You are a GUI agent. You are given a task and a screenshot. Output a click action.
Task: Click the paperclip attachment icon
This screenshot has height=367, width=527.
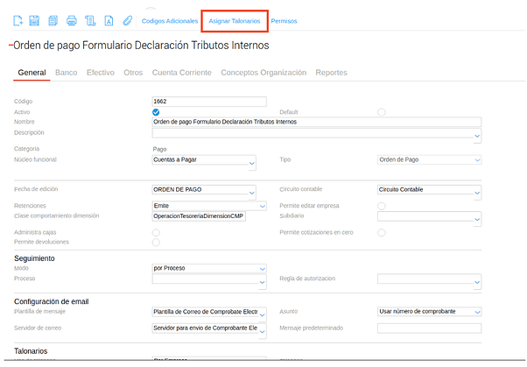coord(127,19)
